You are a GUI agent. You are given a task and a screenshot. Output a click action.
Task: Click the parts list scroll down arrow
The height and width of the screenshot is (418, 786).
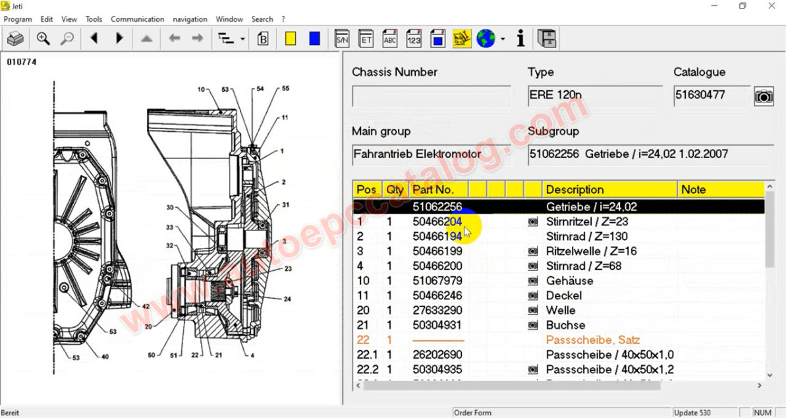pyautogui.click(x=770, y=375)
